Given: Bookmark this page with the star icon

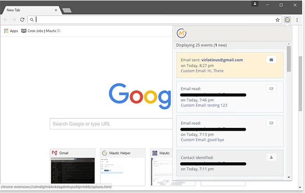Looking at the screenshot, I should pos(278,20).
